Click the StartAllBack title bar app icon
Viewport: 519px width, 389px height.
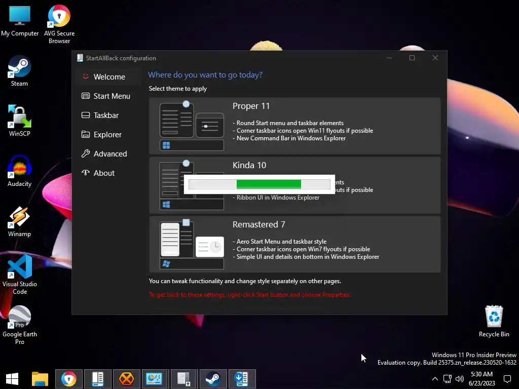tap(80, 58)
